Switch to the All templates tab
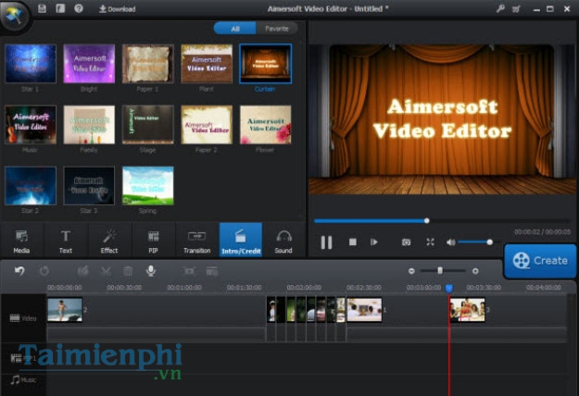Viewport: 579px width, 396px height. tap(235, 29)
